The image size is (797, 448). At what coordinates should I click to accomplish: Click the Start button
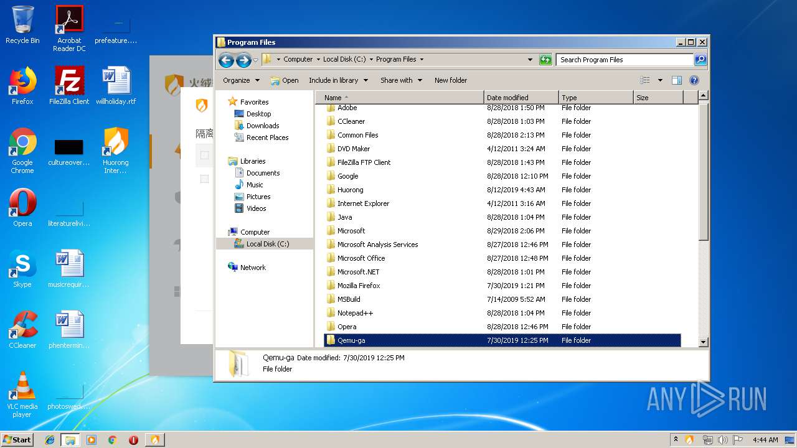click(x=17, y=440)
